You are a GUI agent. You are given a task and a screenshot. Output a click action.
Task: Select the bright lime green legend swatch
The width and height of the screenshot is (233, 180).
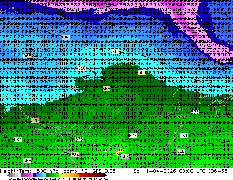pyautogui.click(x=57, y=175)
